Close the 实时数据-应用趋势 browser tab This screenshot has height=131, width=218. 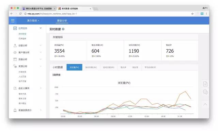(90, 9)
